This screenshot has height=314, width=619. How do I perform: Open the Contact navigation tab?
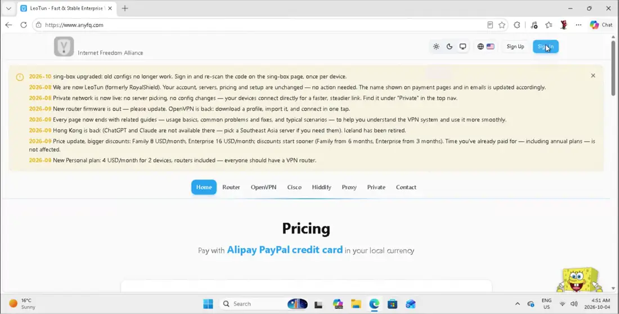(x=406, y=187)
